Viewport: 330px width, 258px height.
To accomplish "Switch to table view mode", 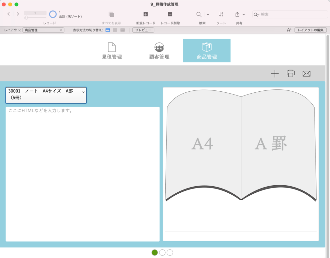I will (x=122, y=30).
